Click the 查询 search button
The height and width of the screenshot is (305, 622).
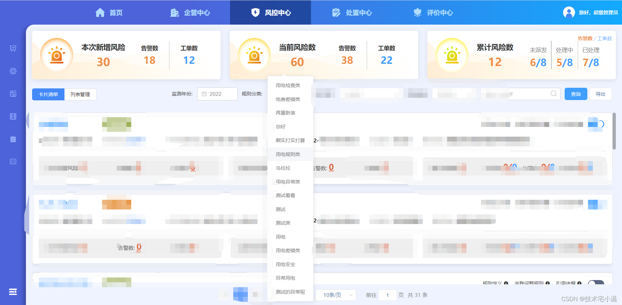(x=576, y=94)
